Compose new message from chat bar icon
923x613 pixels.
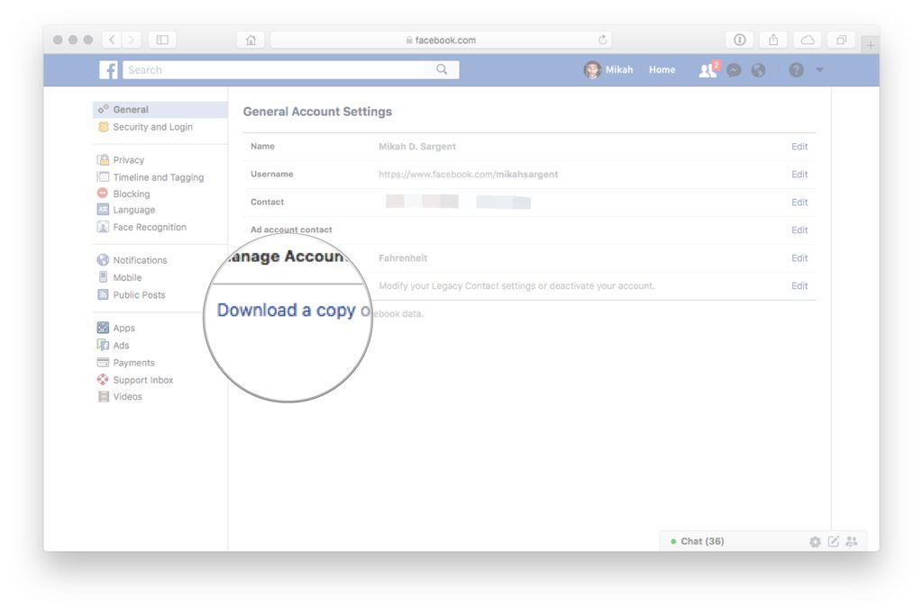(x=833, y=541)
